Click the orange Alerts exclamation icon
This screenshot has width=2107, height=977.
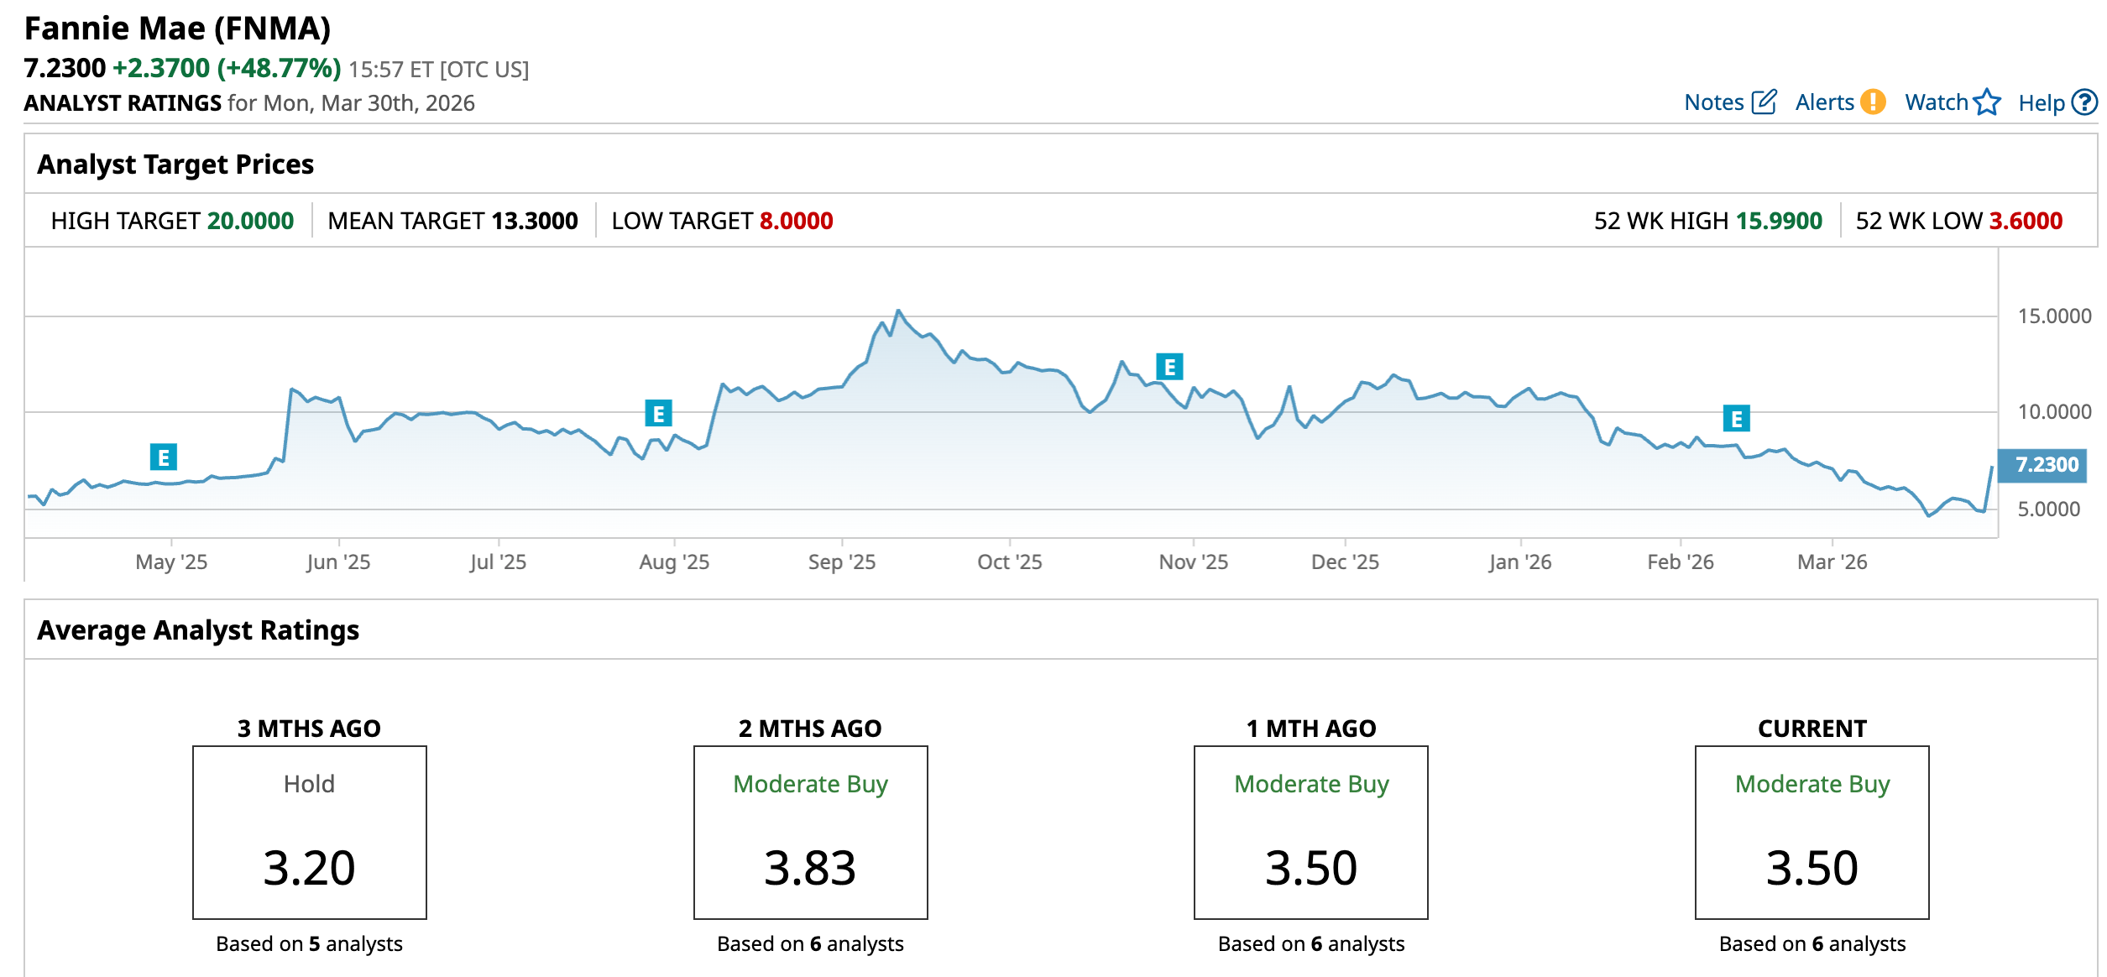pos(1872,102)
